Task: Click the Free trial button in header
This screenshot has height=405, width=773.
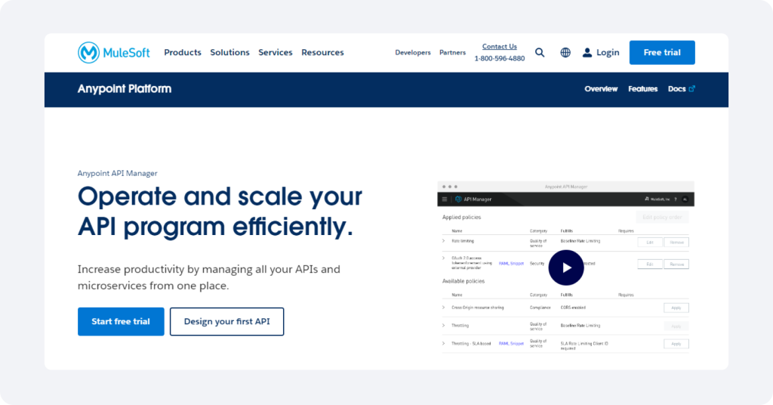Action: [662, 52]
